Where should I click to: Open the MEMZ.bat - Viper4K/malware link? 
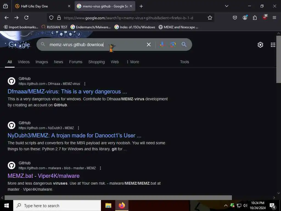(x=44, y=176)
